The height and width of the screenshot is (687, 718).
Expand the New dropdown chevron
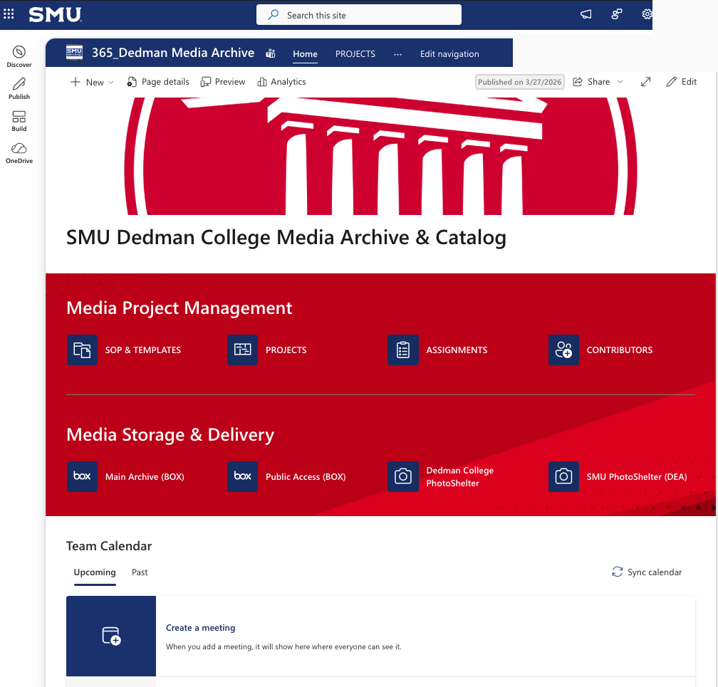click(110, 83)
